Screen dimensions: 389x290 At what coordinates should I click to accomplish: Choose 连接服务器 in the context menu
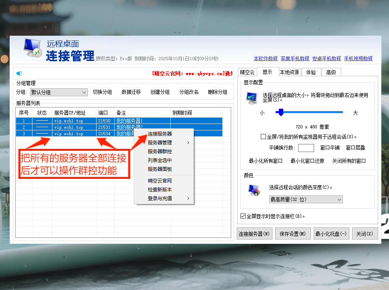(x=160, y=134)
